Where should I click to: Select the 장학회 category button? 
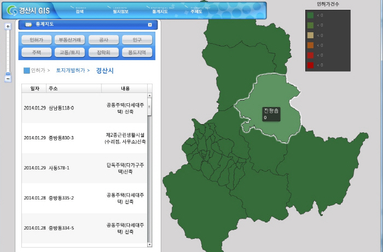coord(103,52)
